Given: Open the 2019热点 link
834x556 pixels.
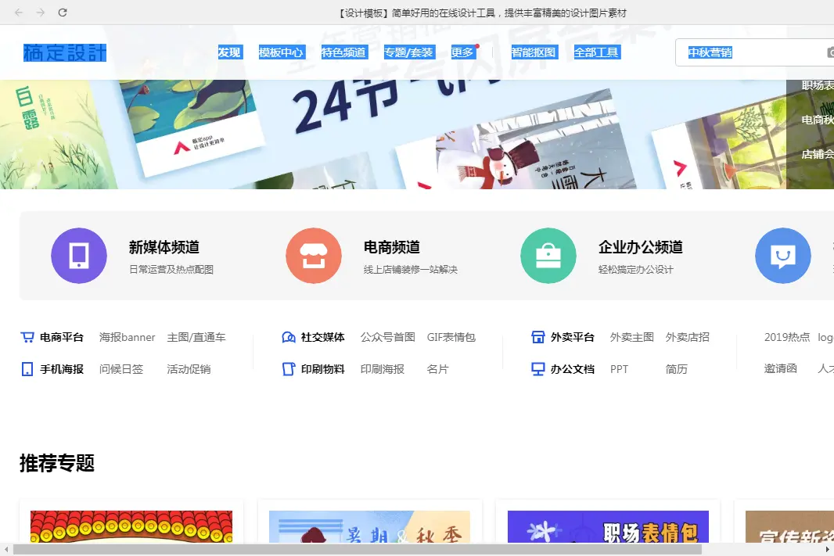Looking at the screenshot, I should [787, 337].
